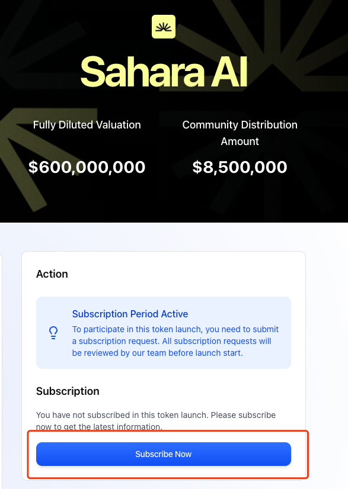
Task: Click the partially visible card at left edge
Action: click(1, 368)
